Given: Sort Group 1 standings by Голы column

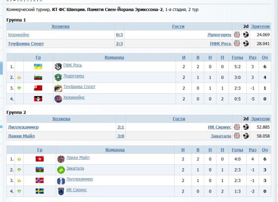Looking at the screenshot, I should click(237, 58).
